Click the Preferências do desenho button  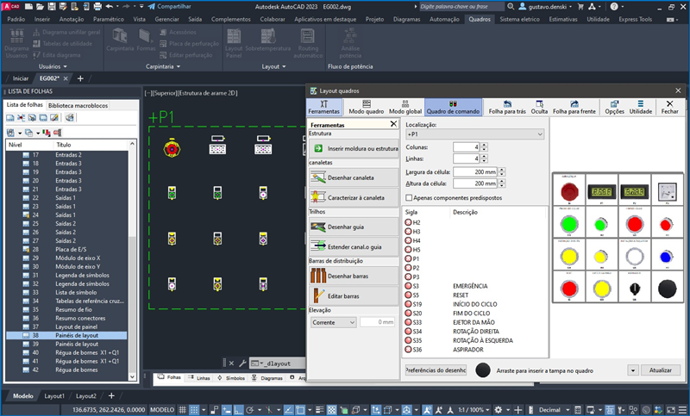tap(436, 369)
